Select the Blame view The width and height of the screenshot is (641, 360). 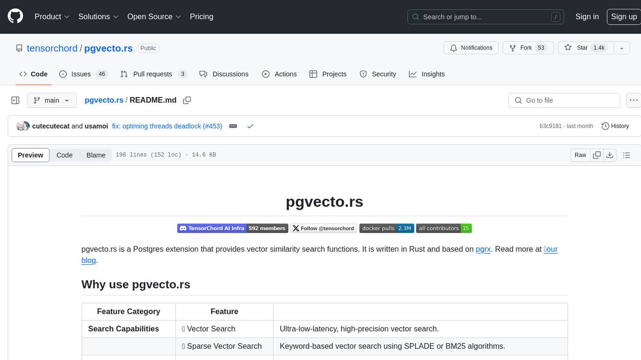[96, 155]
